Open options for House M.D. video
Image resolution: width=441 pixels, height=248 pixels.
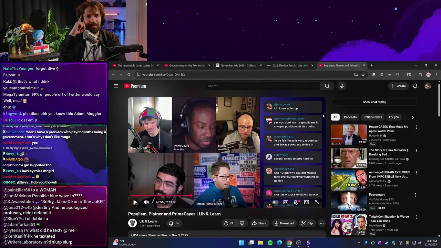pyautogui.click(x=416, y=127)
